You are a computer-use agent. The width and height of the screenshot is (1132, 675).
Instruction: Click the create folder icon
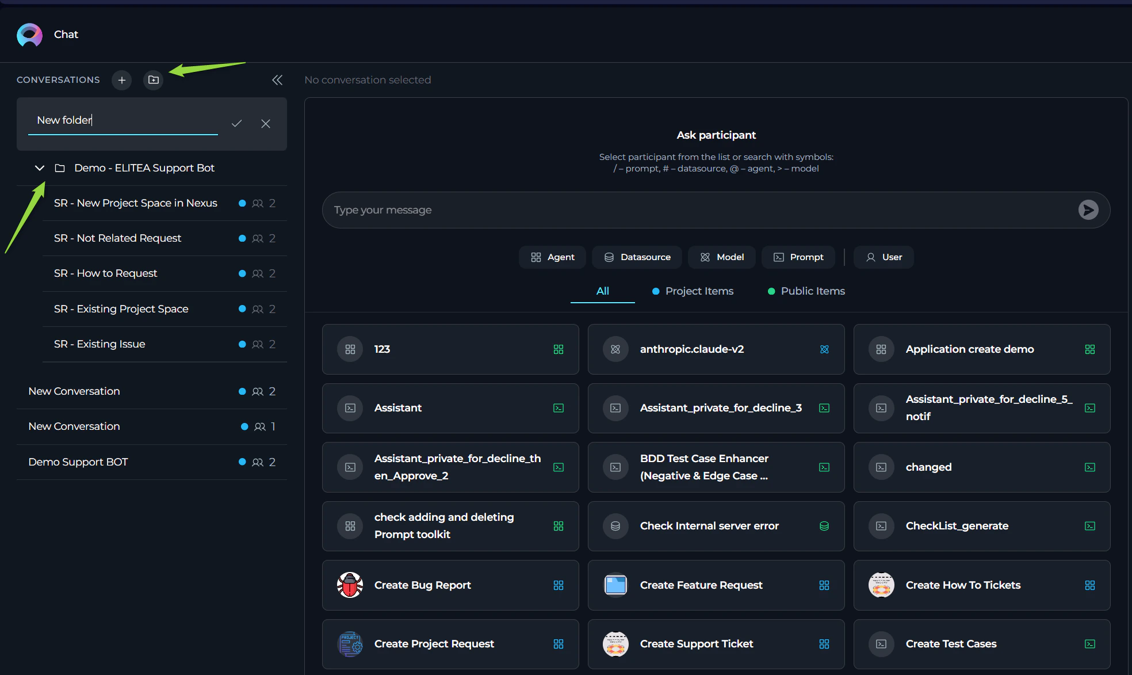153,80
